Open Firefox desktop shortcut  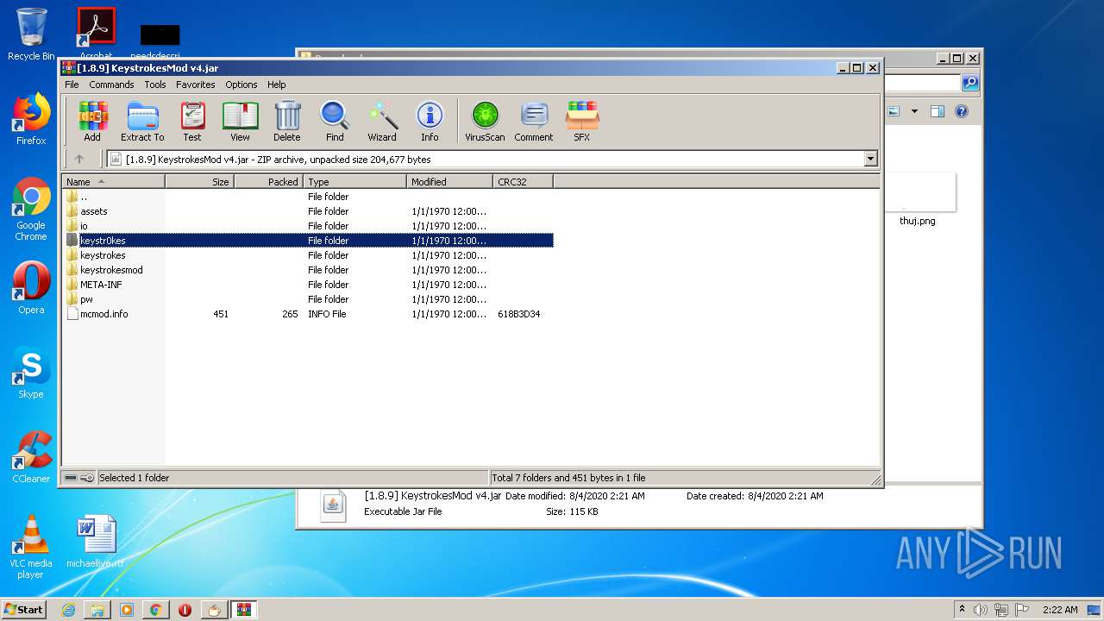(31, 119)
